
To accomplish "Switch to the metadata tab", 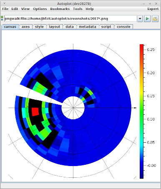I will [88, 27].
